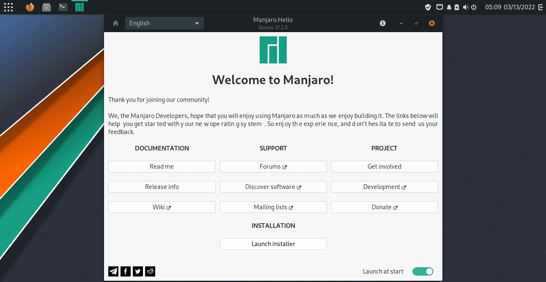Click the Read me button
The height and width of the screenshot is (282, 546).
coord(162,167)
